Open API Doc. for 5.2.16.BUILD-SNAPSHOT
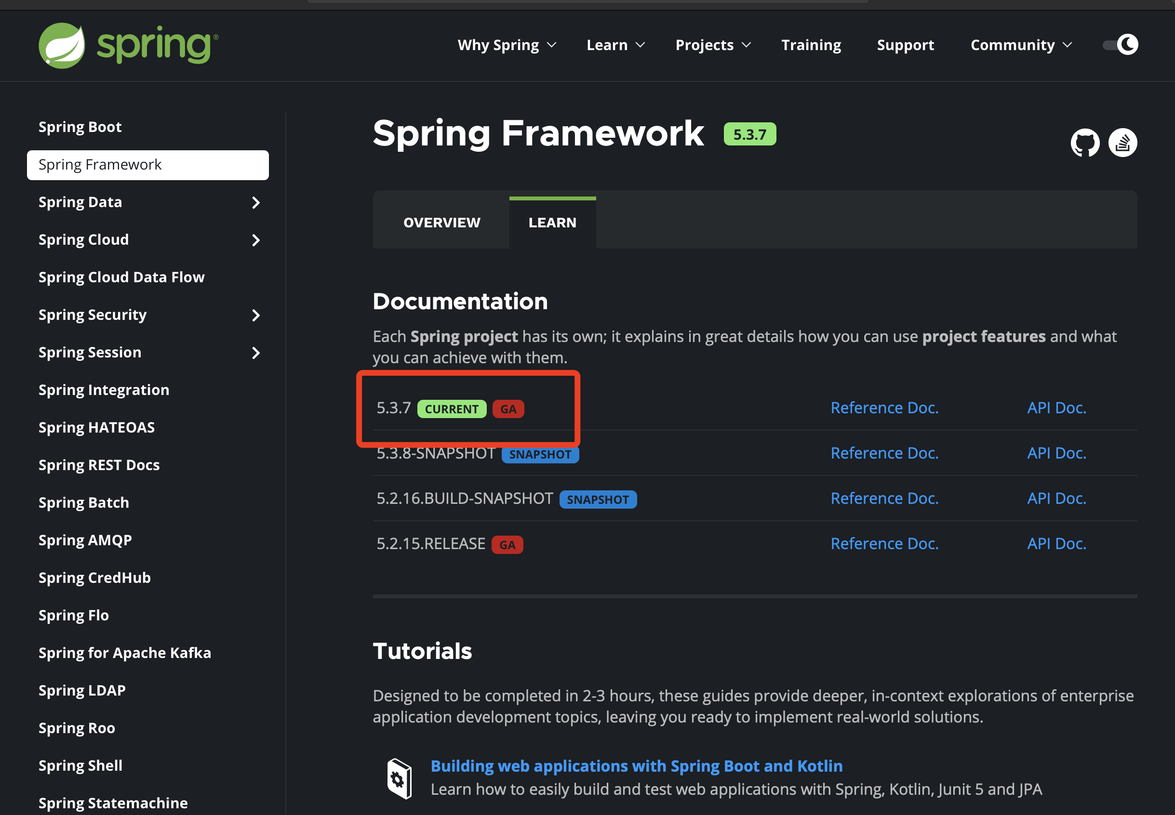Viewport: 1175px width, 815px height. pyautogui.click(x=1056, y=499)
